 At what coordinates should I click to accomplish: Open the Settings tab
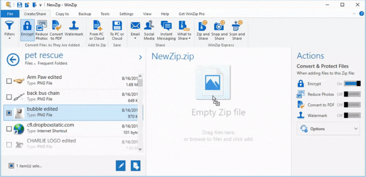(126, 14)
